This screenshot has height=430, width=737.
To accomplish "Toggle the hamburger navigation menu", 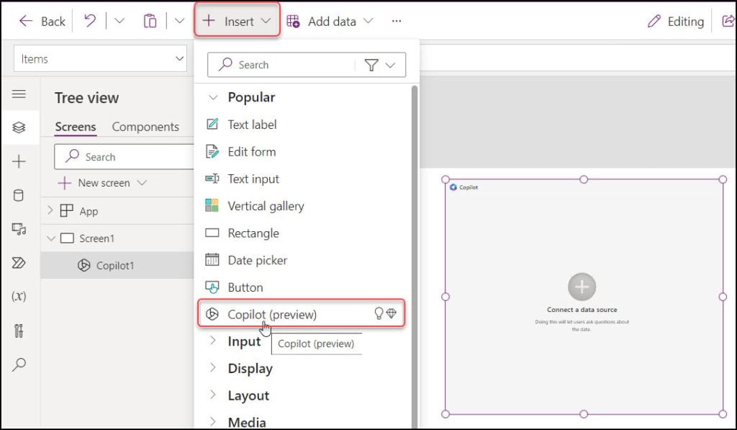I will pyautogui.click(x=19, y=94).
